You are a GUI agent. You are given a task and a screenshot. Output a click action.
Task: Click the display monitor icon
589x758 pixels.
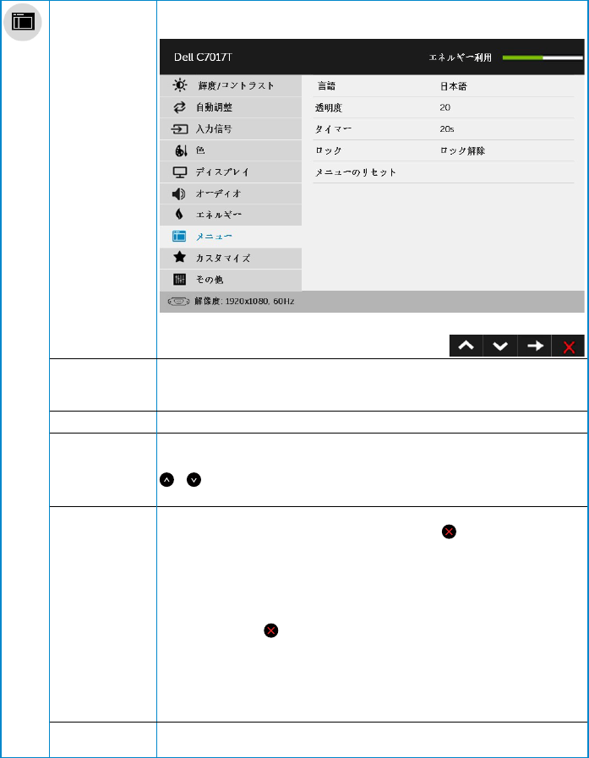click(180, 172)
